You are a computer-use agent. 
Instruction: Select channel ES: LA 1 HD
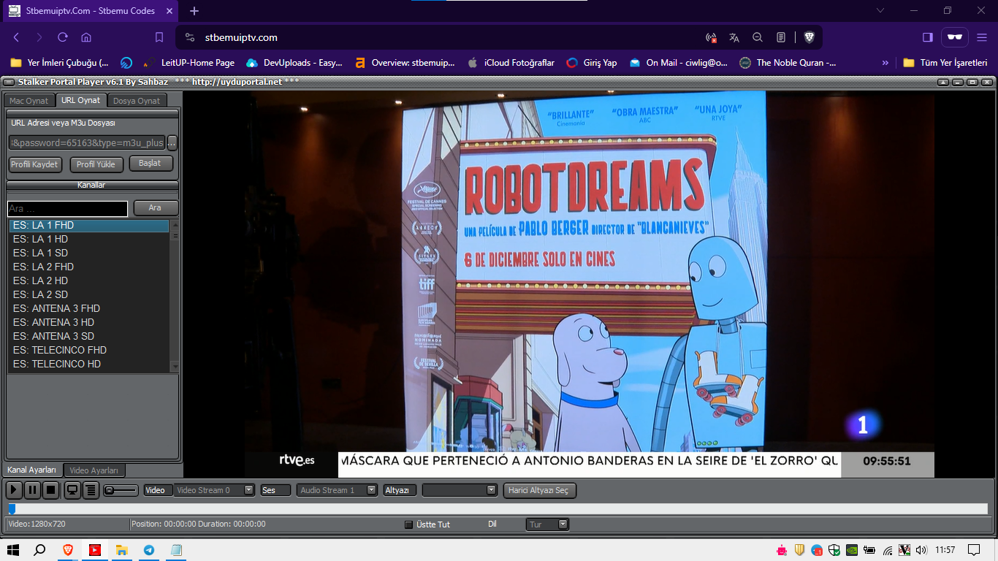[x=89, y=239]
